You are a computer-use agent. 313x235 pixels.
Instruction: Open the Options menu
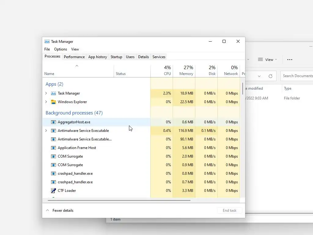61,49
